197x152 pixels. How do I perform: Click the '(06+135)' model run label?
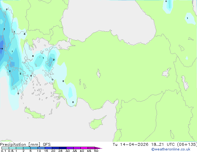coord(187,145)
